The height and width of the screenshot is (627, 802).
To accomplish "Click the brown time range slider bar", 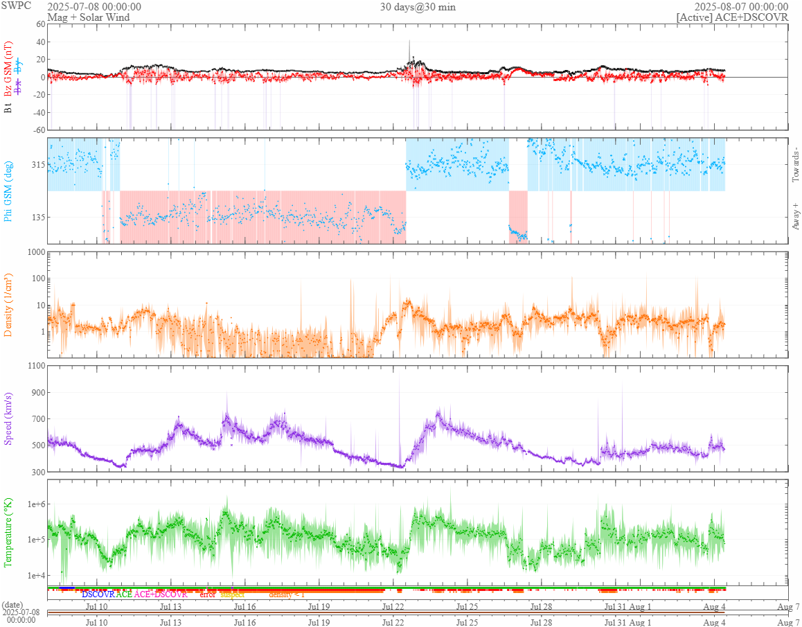I will tap(386, 612).
